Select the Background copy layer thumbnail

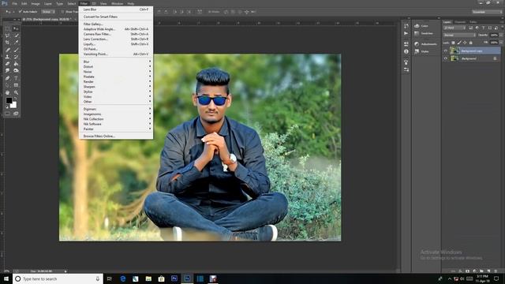(x=454, y=50)
